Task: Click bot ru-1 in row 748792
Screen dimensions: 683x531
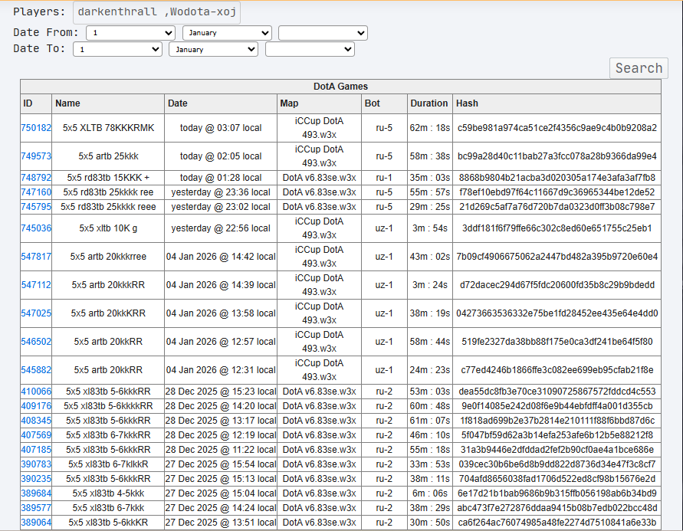Action: [384, 178]
